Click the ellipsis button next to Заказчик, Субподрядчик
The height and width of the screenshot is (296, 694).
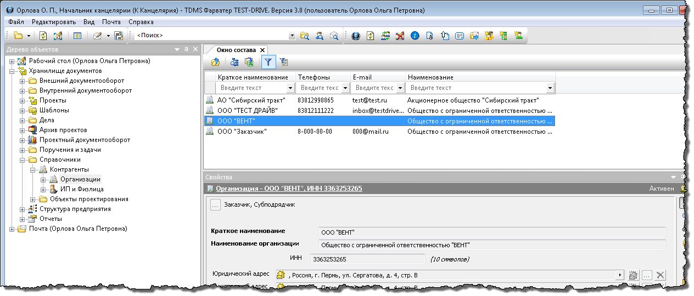pos(215,205)
